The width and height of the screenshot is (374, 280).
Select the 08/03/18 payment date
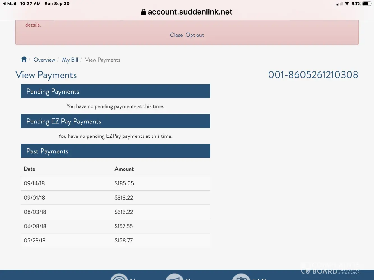click(x=35, y=212)
